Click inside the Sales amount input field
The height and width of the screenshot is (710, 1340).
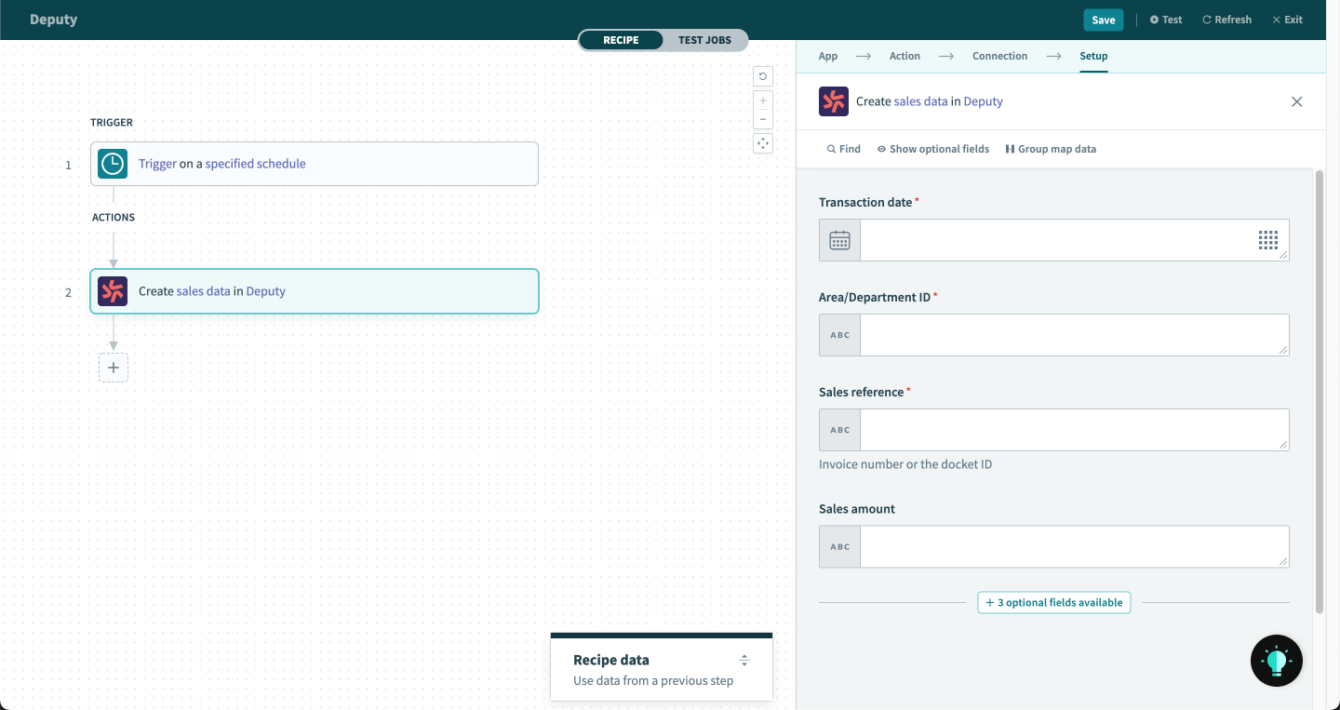1070,546
